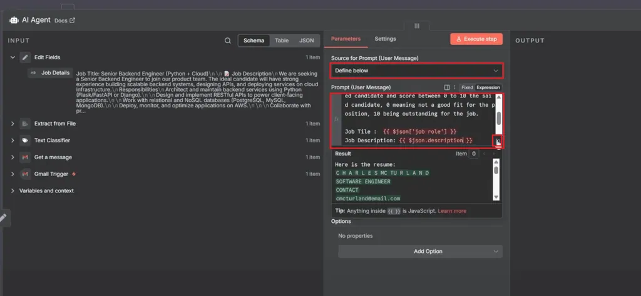Expand the Get a message node
641x296 pixels.
pyautogui.click(x=13, y=157)
